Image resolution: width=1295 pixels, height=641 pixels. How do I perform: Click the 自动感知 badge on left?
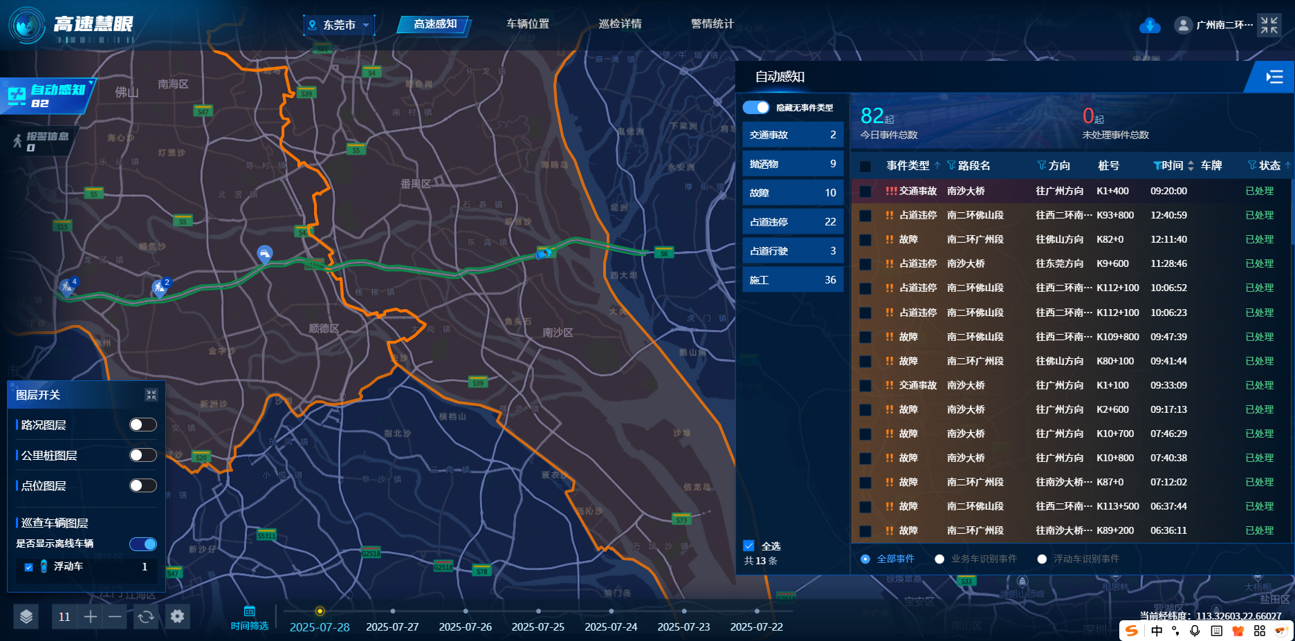pos(47,95)
